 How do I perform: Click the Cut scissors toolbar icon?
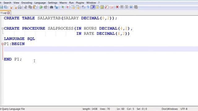tap(26, 7)
